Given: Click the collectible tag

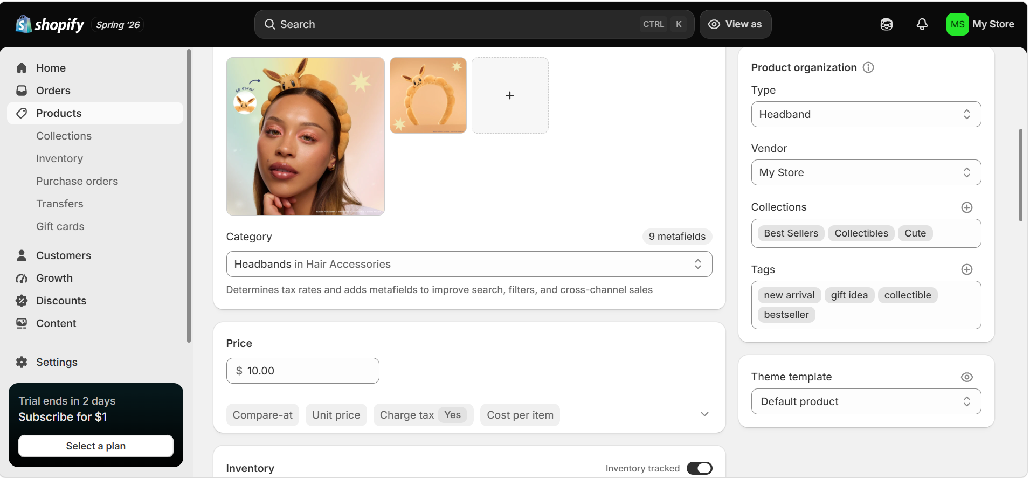Looking at the screenshot, I should click(908, 295).
